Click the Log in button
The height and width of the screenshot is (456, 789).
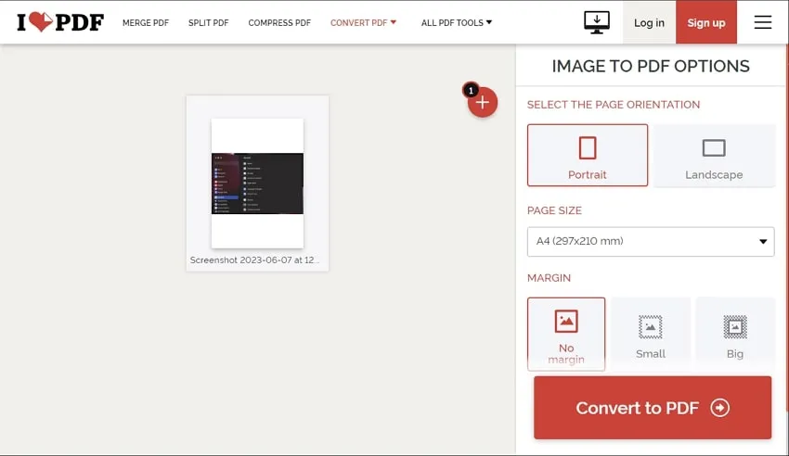649,22
